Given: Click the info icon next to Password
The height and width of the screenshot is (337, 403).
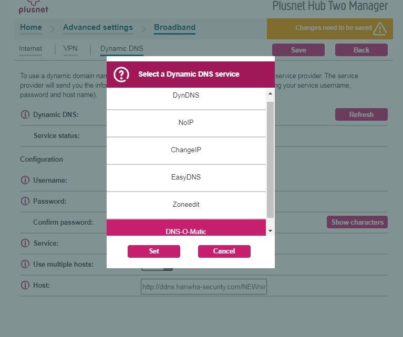Looking at the screenshot, I should [x=25, y=201].
